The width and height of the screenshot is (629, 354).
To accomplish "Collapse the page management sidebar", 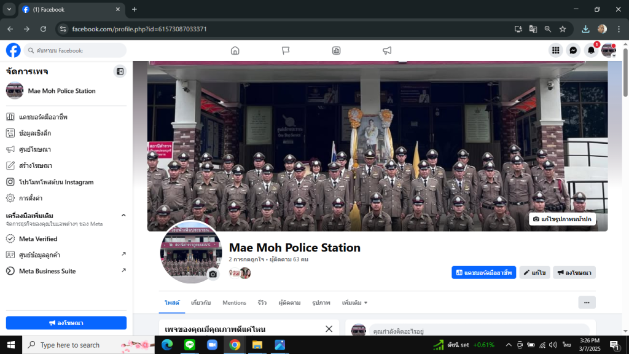I will click(x=120, y=71).
